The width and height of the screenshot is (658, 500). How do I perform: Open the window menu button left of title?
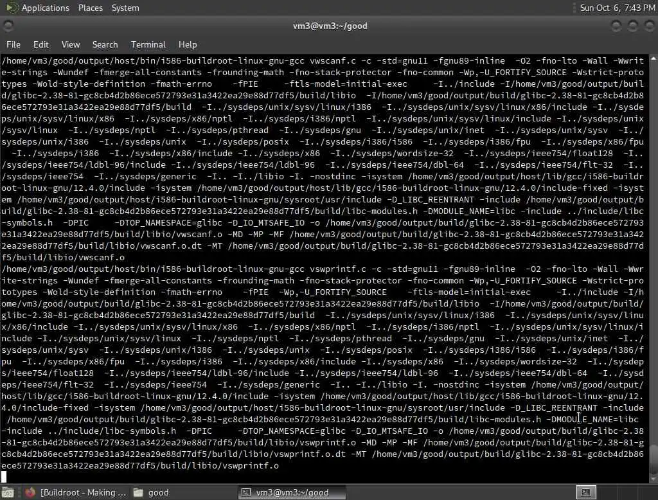8,26
